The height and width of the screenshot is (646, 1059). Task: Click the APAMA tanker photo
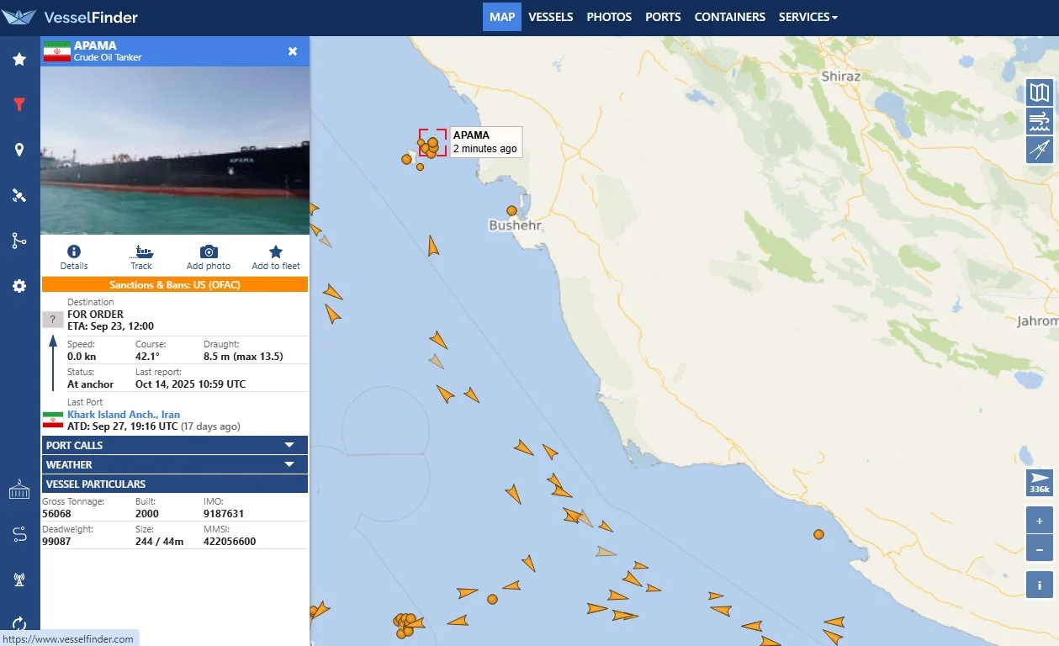click(x=175, y=151)
